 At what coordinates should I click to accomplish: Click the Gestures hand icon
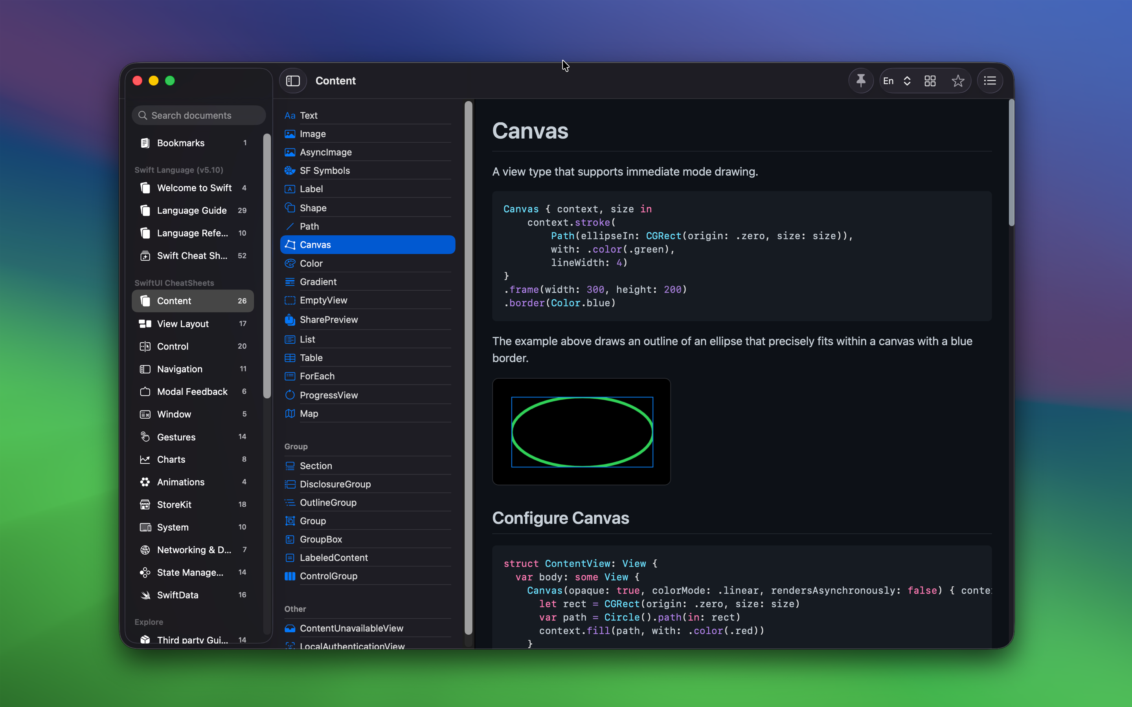tap(145, 437)
